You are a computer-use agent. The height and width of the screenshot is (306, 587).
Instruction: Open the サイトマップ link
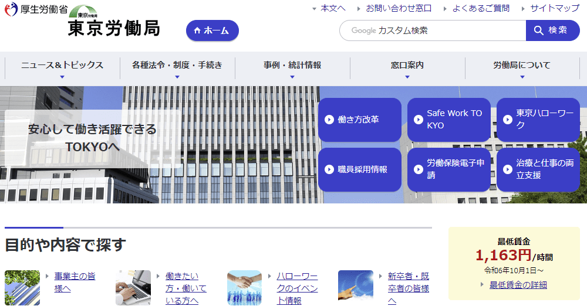pos(554,8)
